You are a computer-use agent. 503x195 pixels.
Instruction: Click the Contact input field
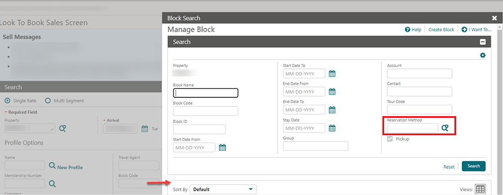point(419,92)
